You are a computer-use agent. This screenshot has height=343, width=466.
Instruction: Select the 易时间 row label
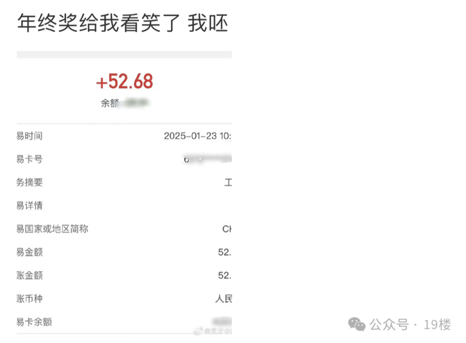(x=29, y=136)
